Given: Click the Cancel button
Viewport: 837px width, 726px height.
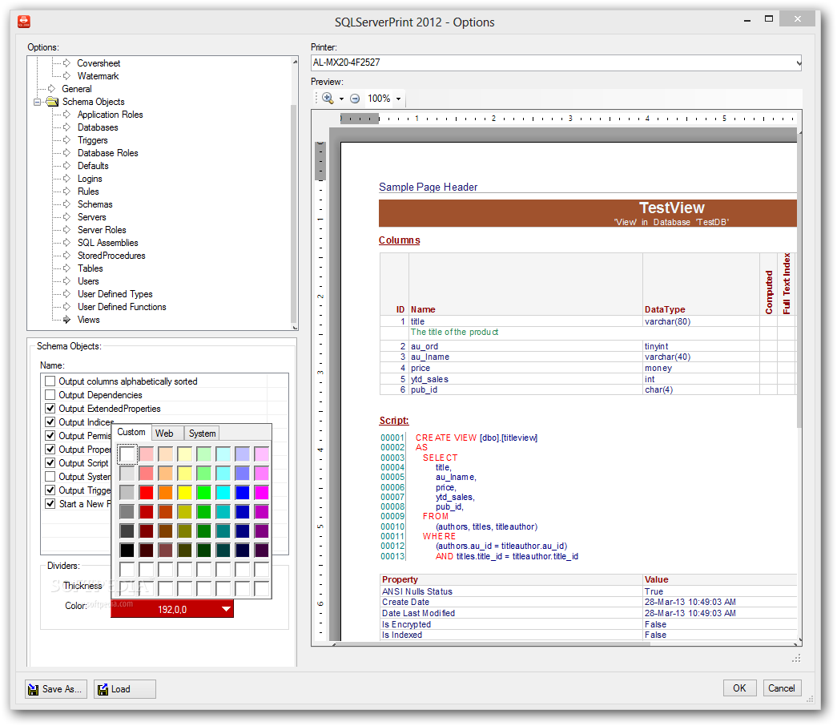Looking at the screenshot, I should [782, 688].
